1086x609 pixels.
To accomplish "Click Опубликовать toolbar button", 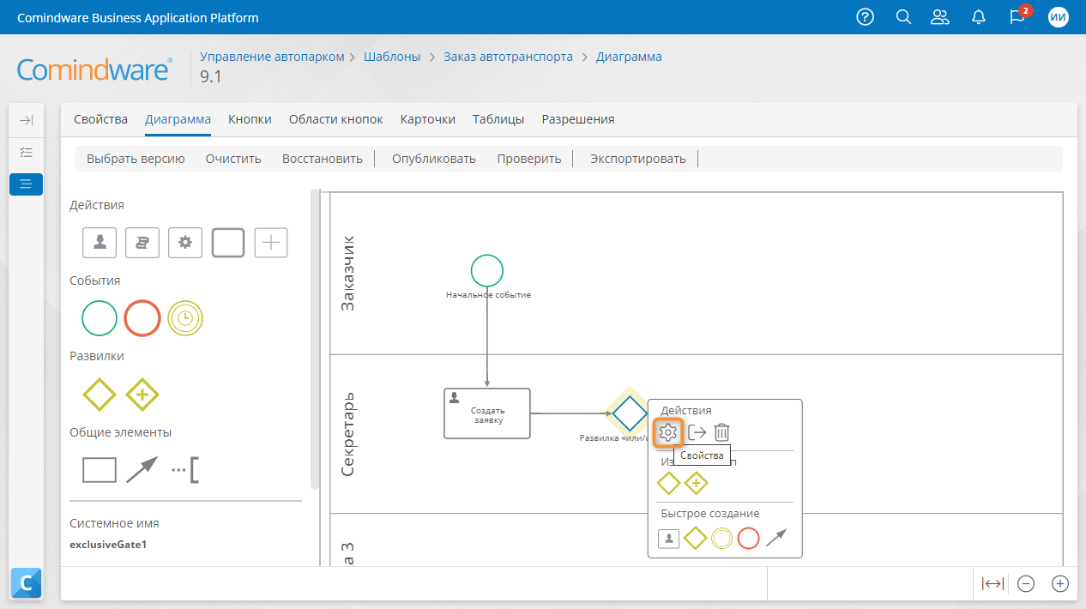I will pyautogui.click(x=434, y=159).
